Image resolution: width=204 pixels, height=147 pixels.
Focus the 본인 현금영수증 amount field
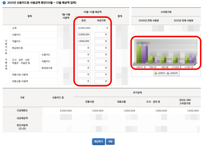tap(84, 48)
